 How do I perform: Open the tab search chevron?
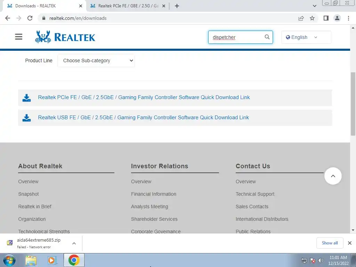click(314, 6)
